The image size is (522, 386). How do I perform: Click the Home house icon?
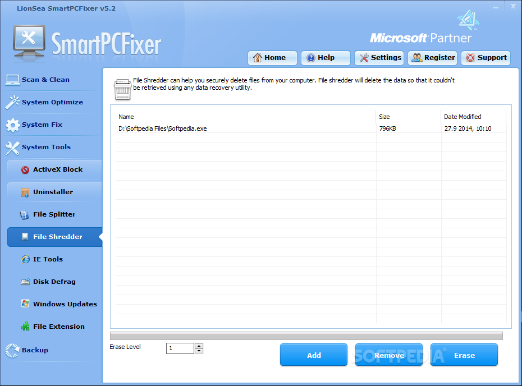(x=257, y=58)
